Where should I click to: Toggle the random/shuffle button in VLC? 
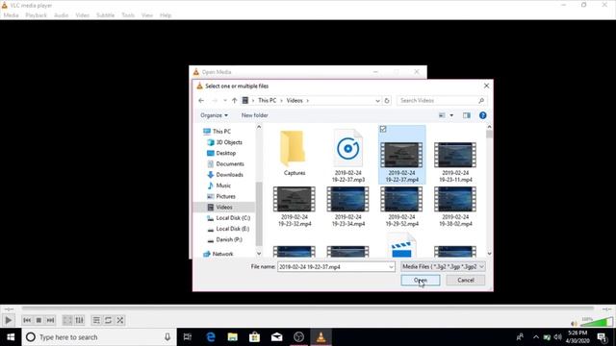tap(119, 320)
